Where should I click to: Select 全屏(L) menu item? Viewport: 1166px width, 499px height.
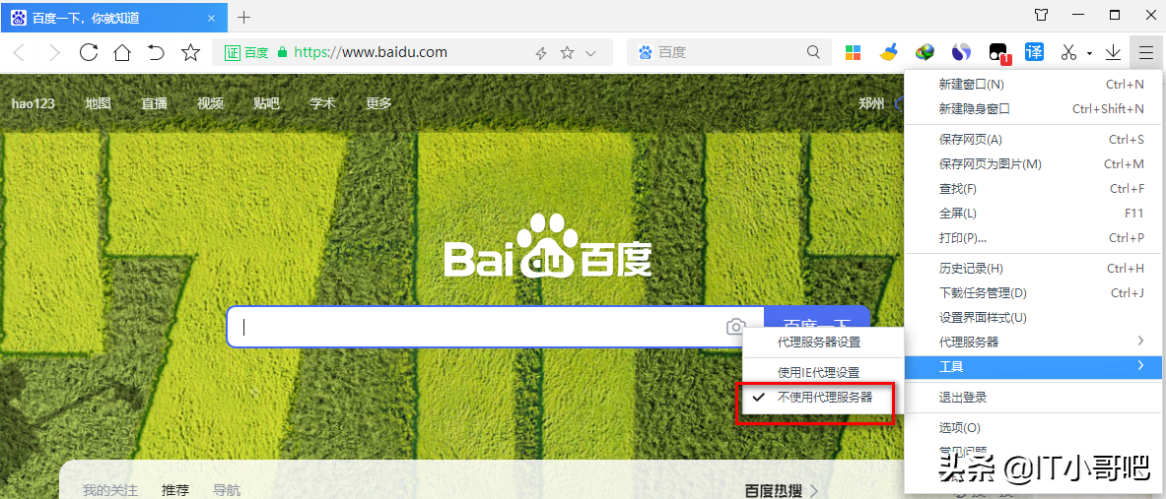pyautogui.click(x=1034, y=214)
